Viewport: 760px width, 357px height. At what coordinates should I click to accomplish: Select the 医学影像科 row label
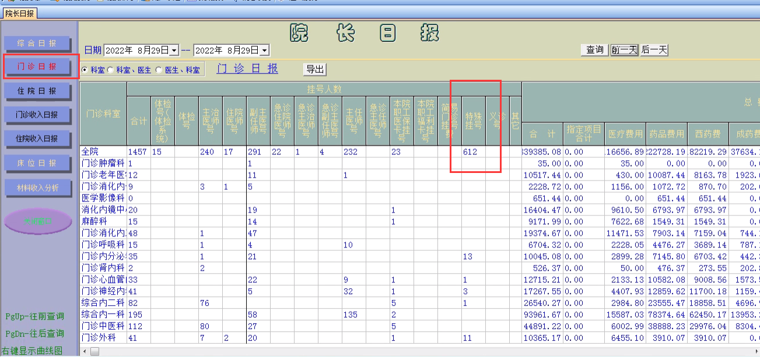(103, 199)
